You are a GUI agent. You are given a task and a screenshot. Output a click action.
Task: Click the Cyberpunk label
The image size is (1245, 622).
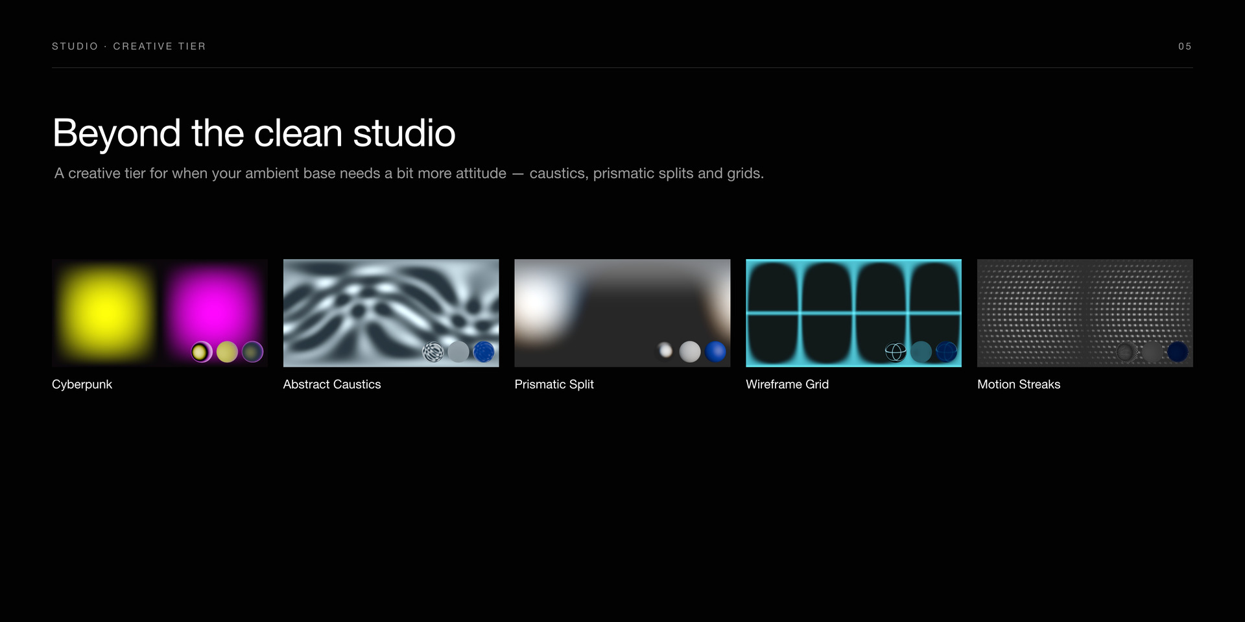click(82, 384)
